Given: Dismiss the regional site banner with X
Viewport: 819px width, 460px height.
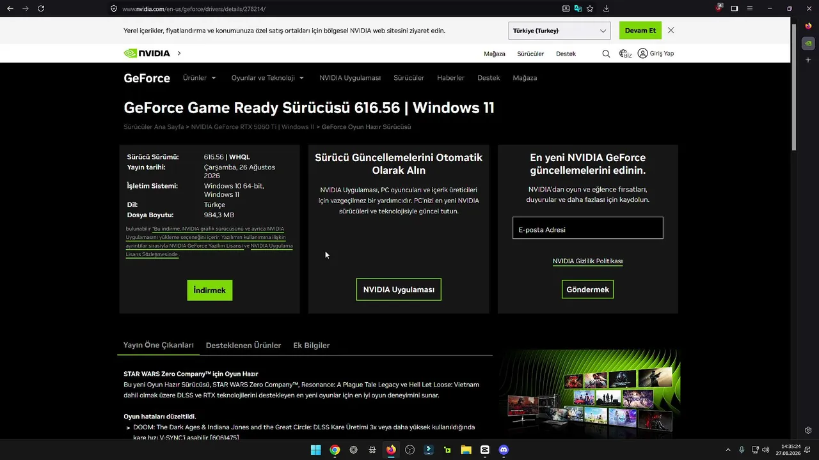Looking at the screenshot, I should pyautogui.click(x=671, y=30).
